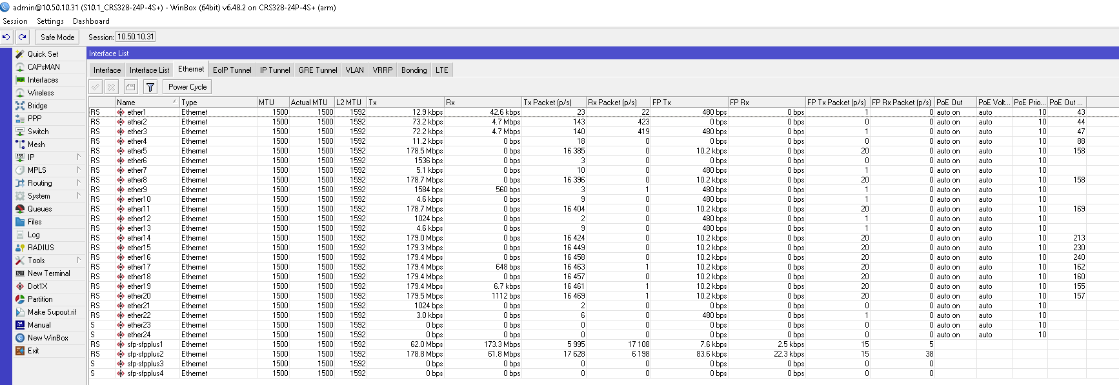Click Make Supout.rif entry

click(x=52, y=312)
